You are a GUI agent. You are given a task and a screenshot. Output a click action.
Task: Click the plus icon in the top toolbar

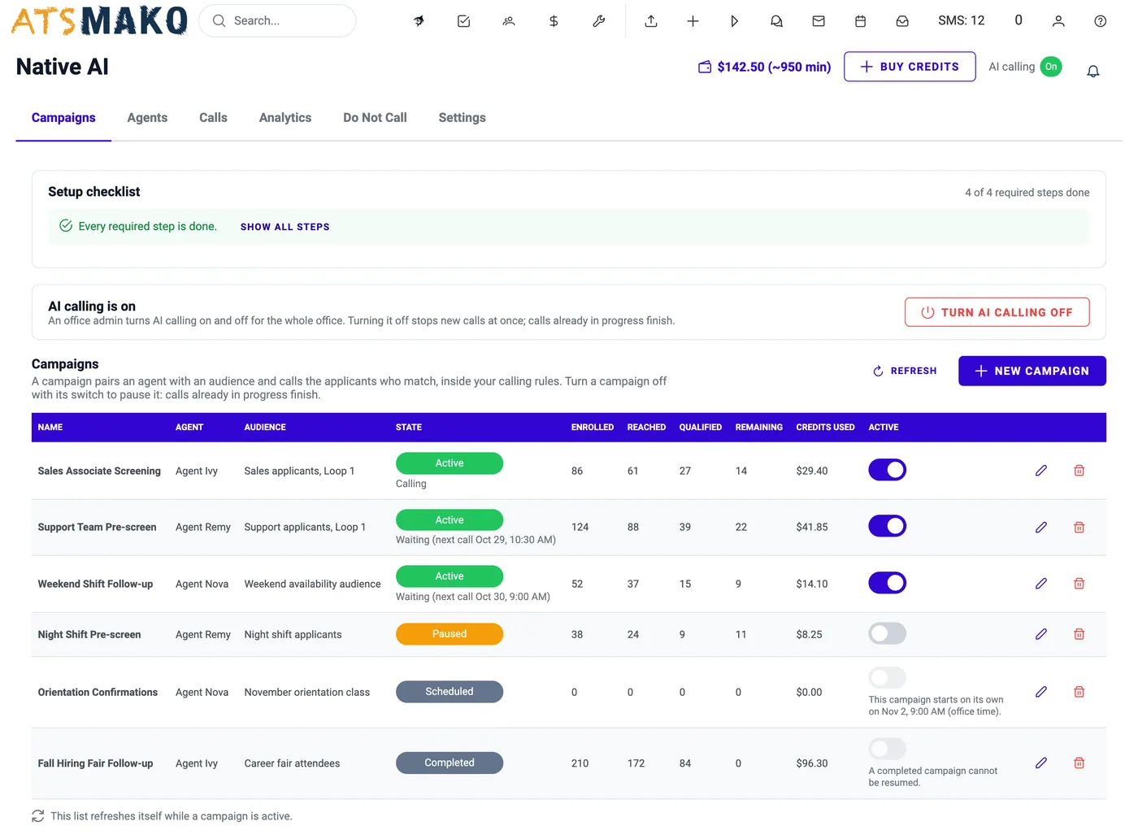coord(693,21)
